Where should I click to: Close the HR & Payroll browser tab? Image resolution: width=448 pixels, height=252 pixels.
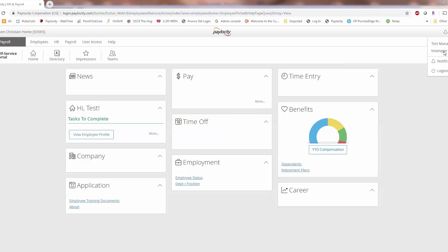40,4
